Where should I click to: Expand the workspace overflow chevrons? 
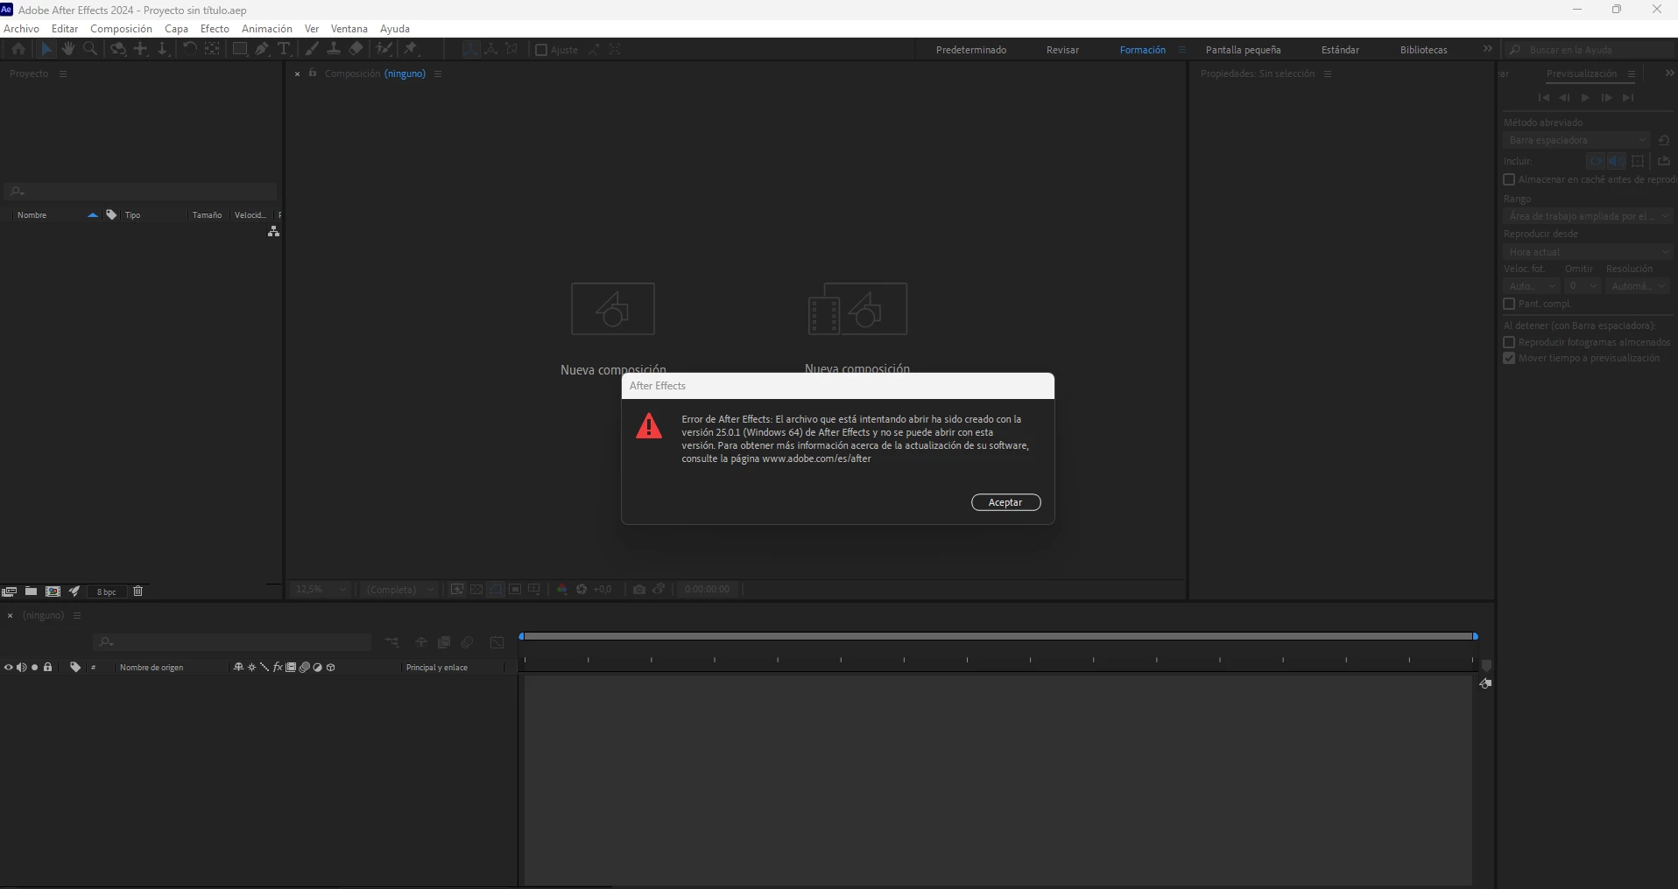tap(1487, 49)
